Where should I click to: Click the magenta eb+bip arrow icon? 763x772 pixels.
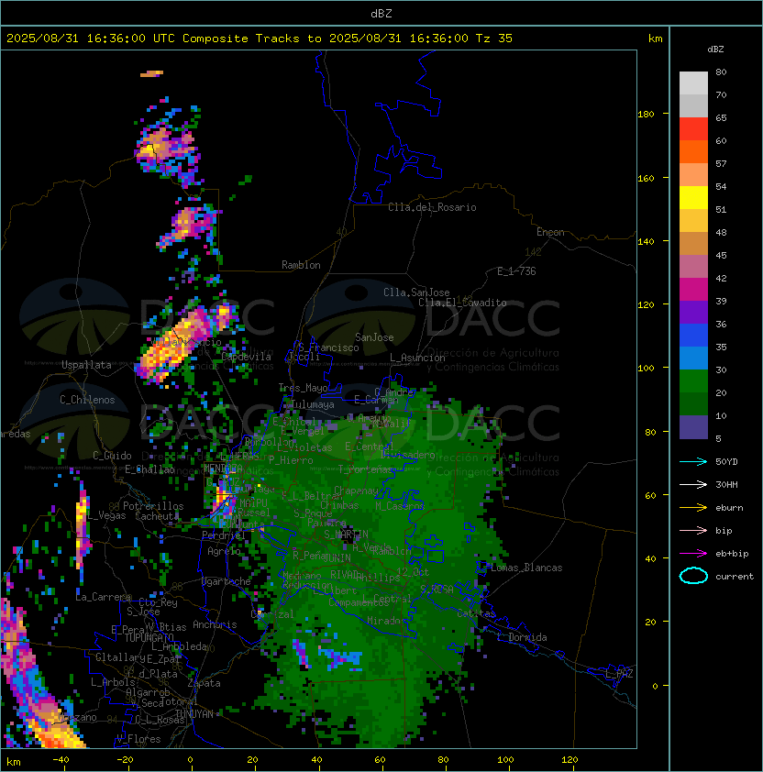tap(693, 554)
